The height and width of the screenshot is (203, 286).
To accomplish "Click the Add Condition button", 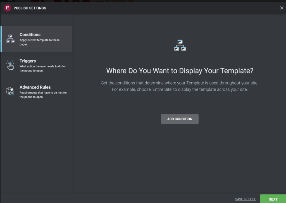I will pos(180,119).
